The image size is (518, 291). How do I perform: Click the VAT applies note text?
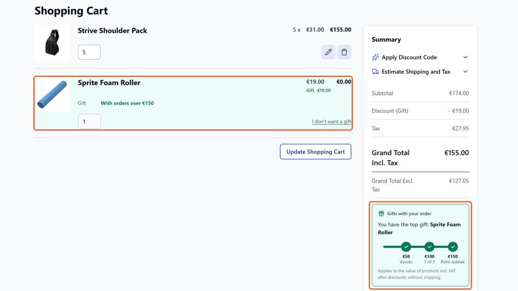click(x=417, y=274)
